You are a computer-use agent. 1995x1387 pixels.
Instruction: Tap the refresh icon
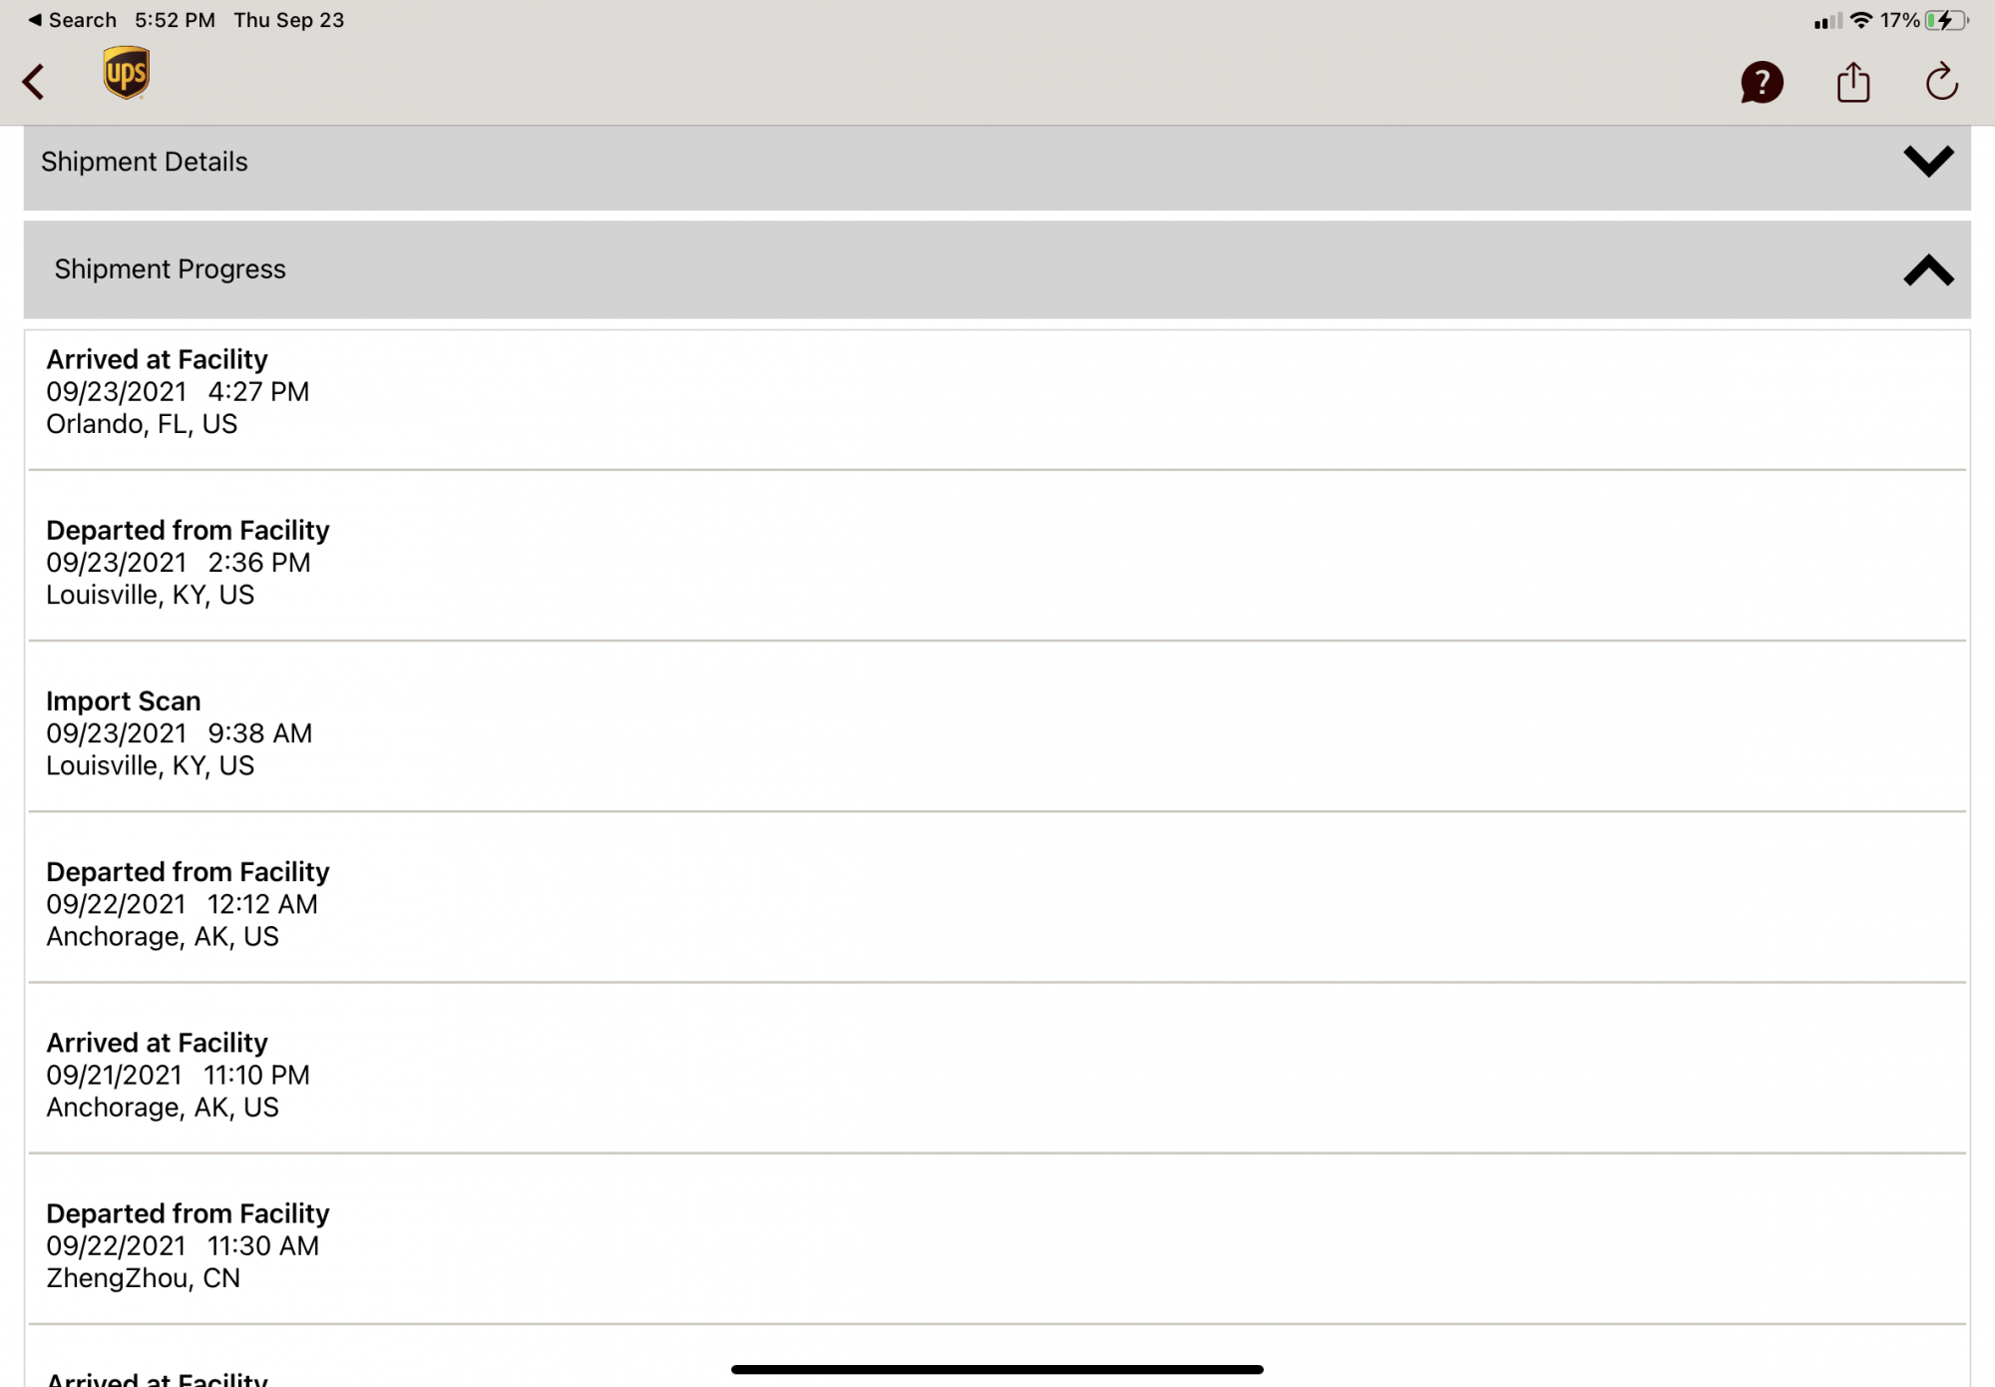[x=1941, y=82]
